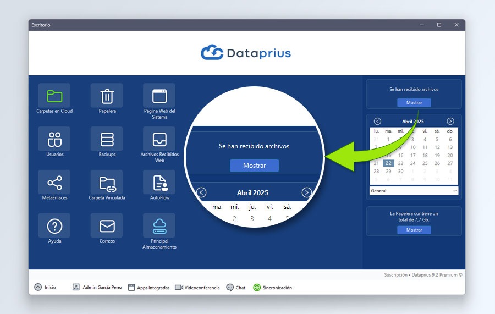Click the 'Escritorio' window title
This screenshot has height=314, width=495.
click(x=41, y=25)
